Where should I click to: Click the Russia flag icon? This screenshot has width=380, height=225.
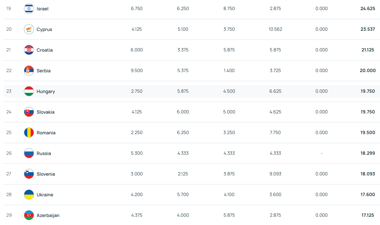tap(29, 153)
